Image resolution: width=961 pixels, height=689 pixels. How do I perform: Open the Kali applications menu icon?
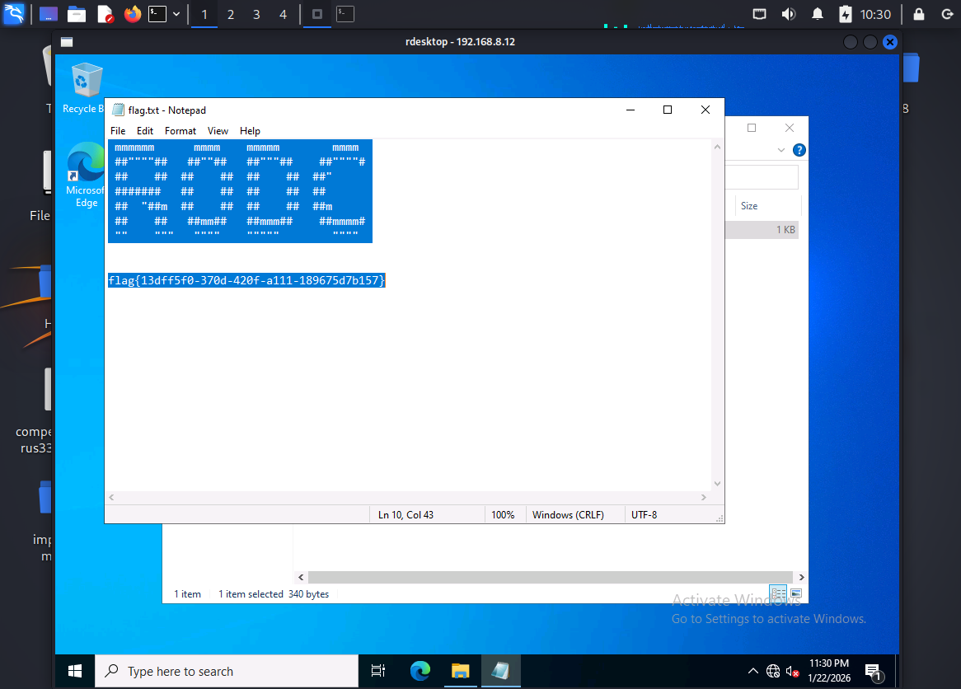coord(13,14)
